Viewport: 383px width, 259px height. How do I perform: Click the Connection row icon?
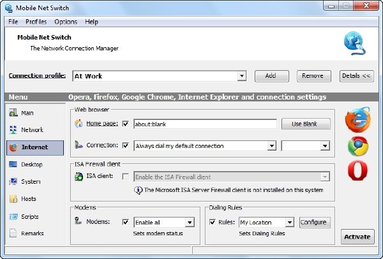79,145
